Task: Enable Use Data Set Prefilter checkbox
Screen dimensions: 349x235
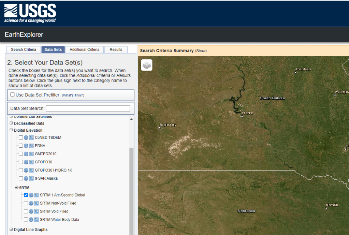Action: [13, 95]
